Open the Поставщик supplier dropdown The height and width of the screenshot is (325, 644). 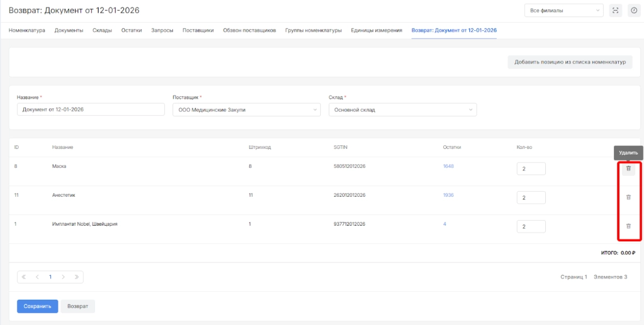pos(246,110)
